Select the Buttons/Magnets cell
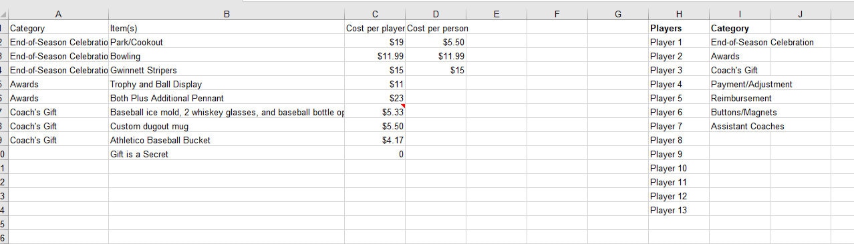This screenshot has width=854, height=244. point(740,112)
